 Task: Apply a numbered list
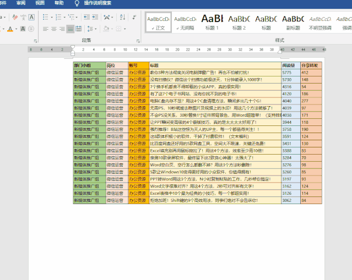[x=58, y=17]
